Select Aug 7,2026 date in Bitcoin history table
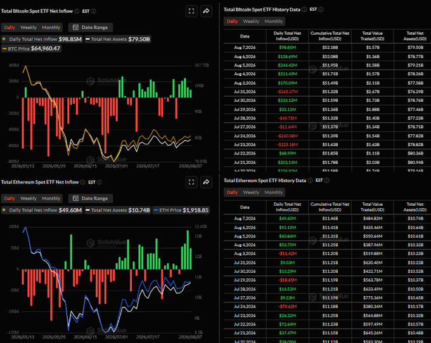 point(245,47)
